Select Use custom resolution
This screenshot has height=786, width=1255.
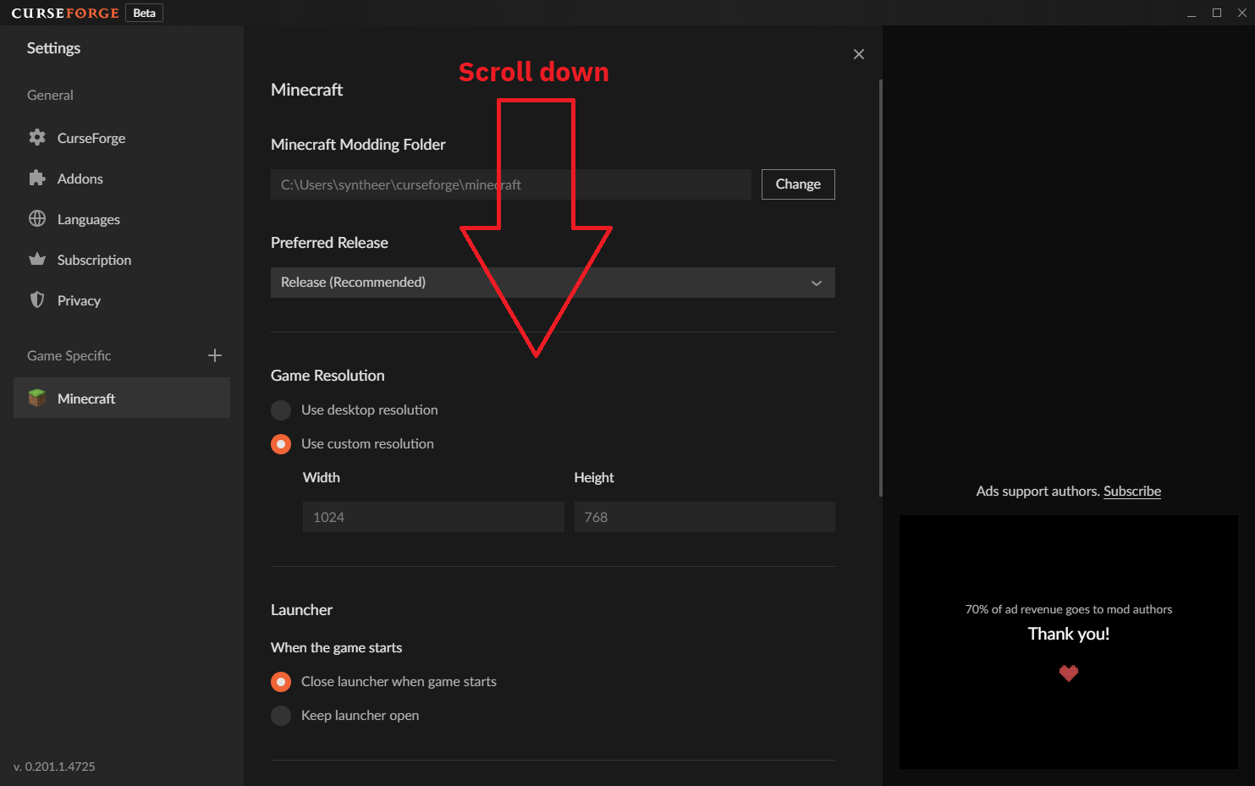pos(280,443)
